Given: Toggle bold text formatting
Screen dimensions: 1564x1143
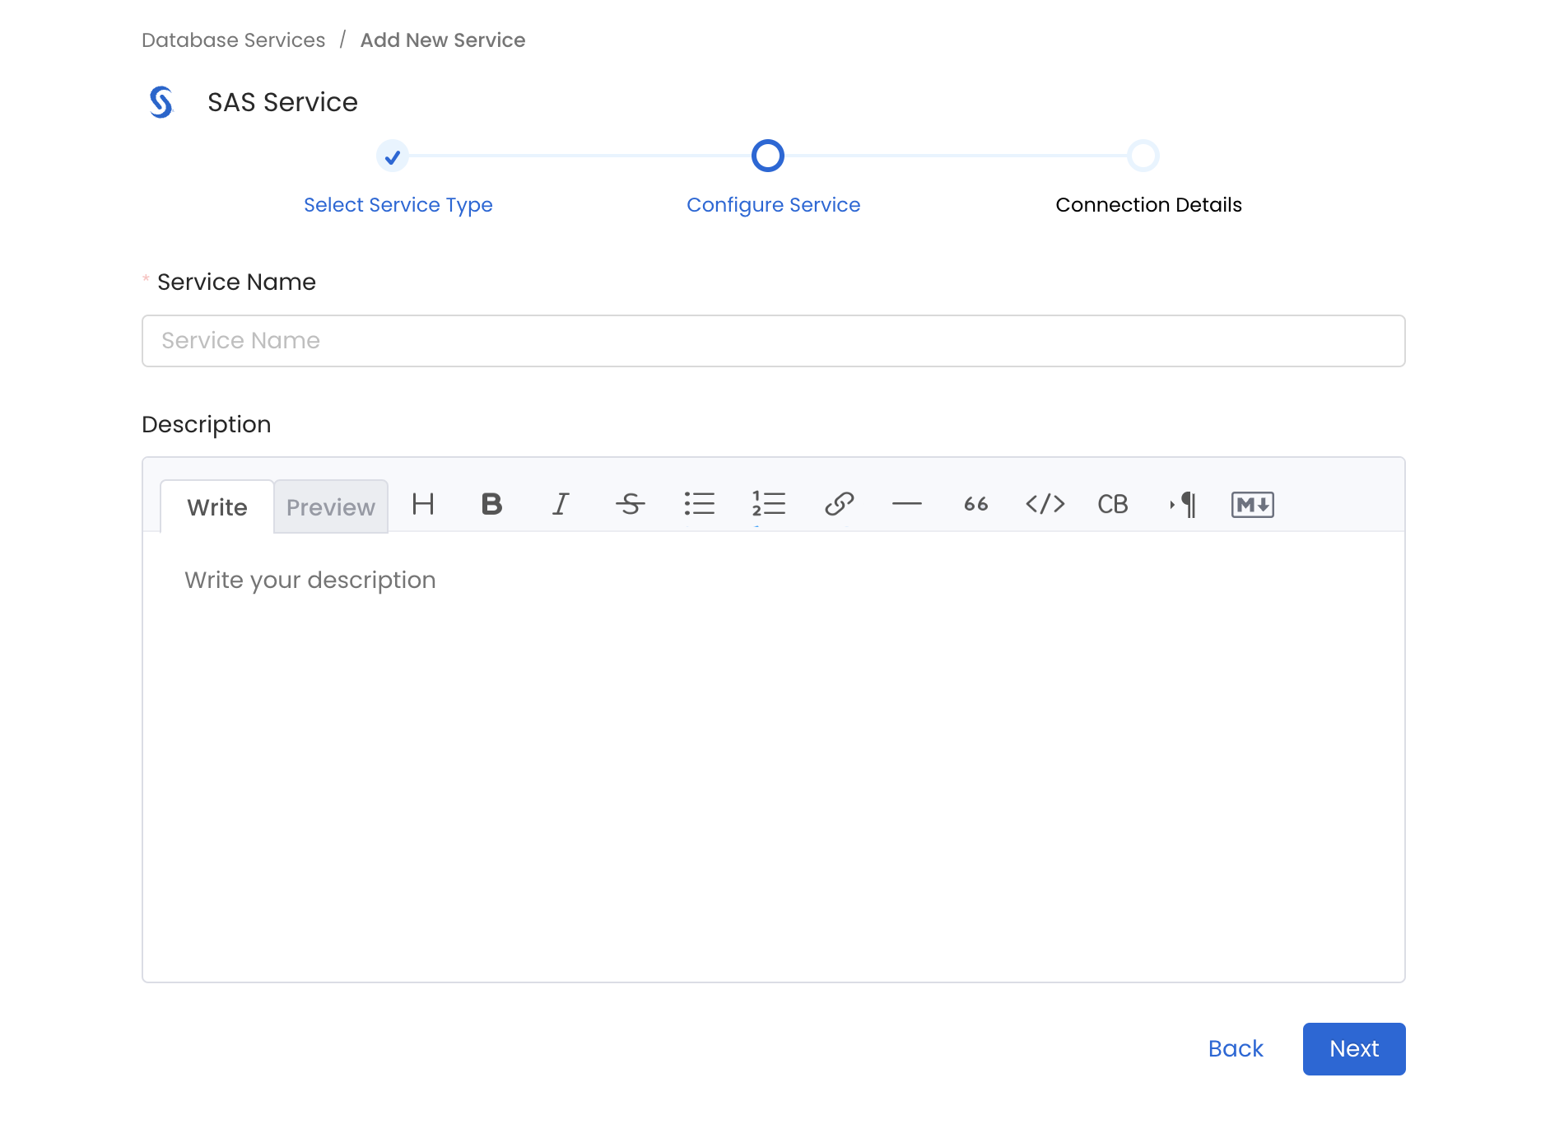Looking at the screenshot, I should coord(491,505).
